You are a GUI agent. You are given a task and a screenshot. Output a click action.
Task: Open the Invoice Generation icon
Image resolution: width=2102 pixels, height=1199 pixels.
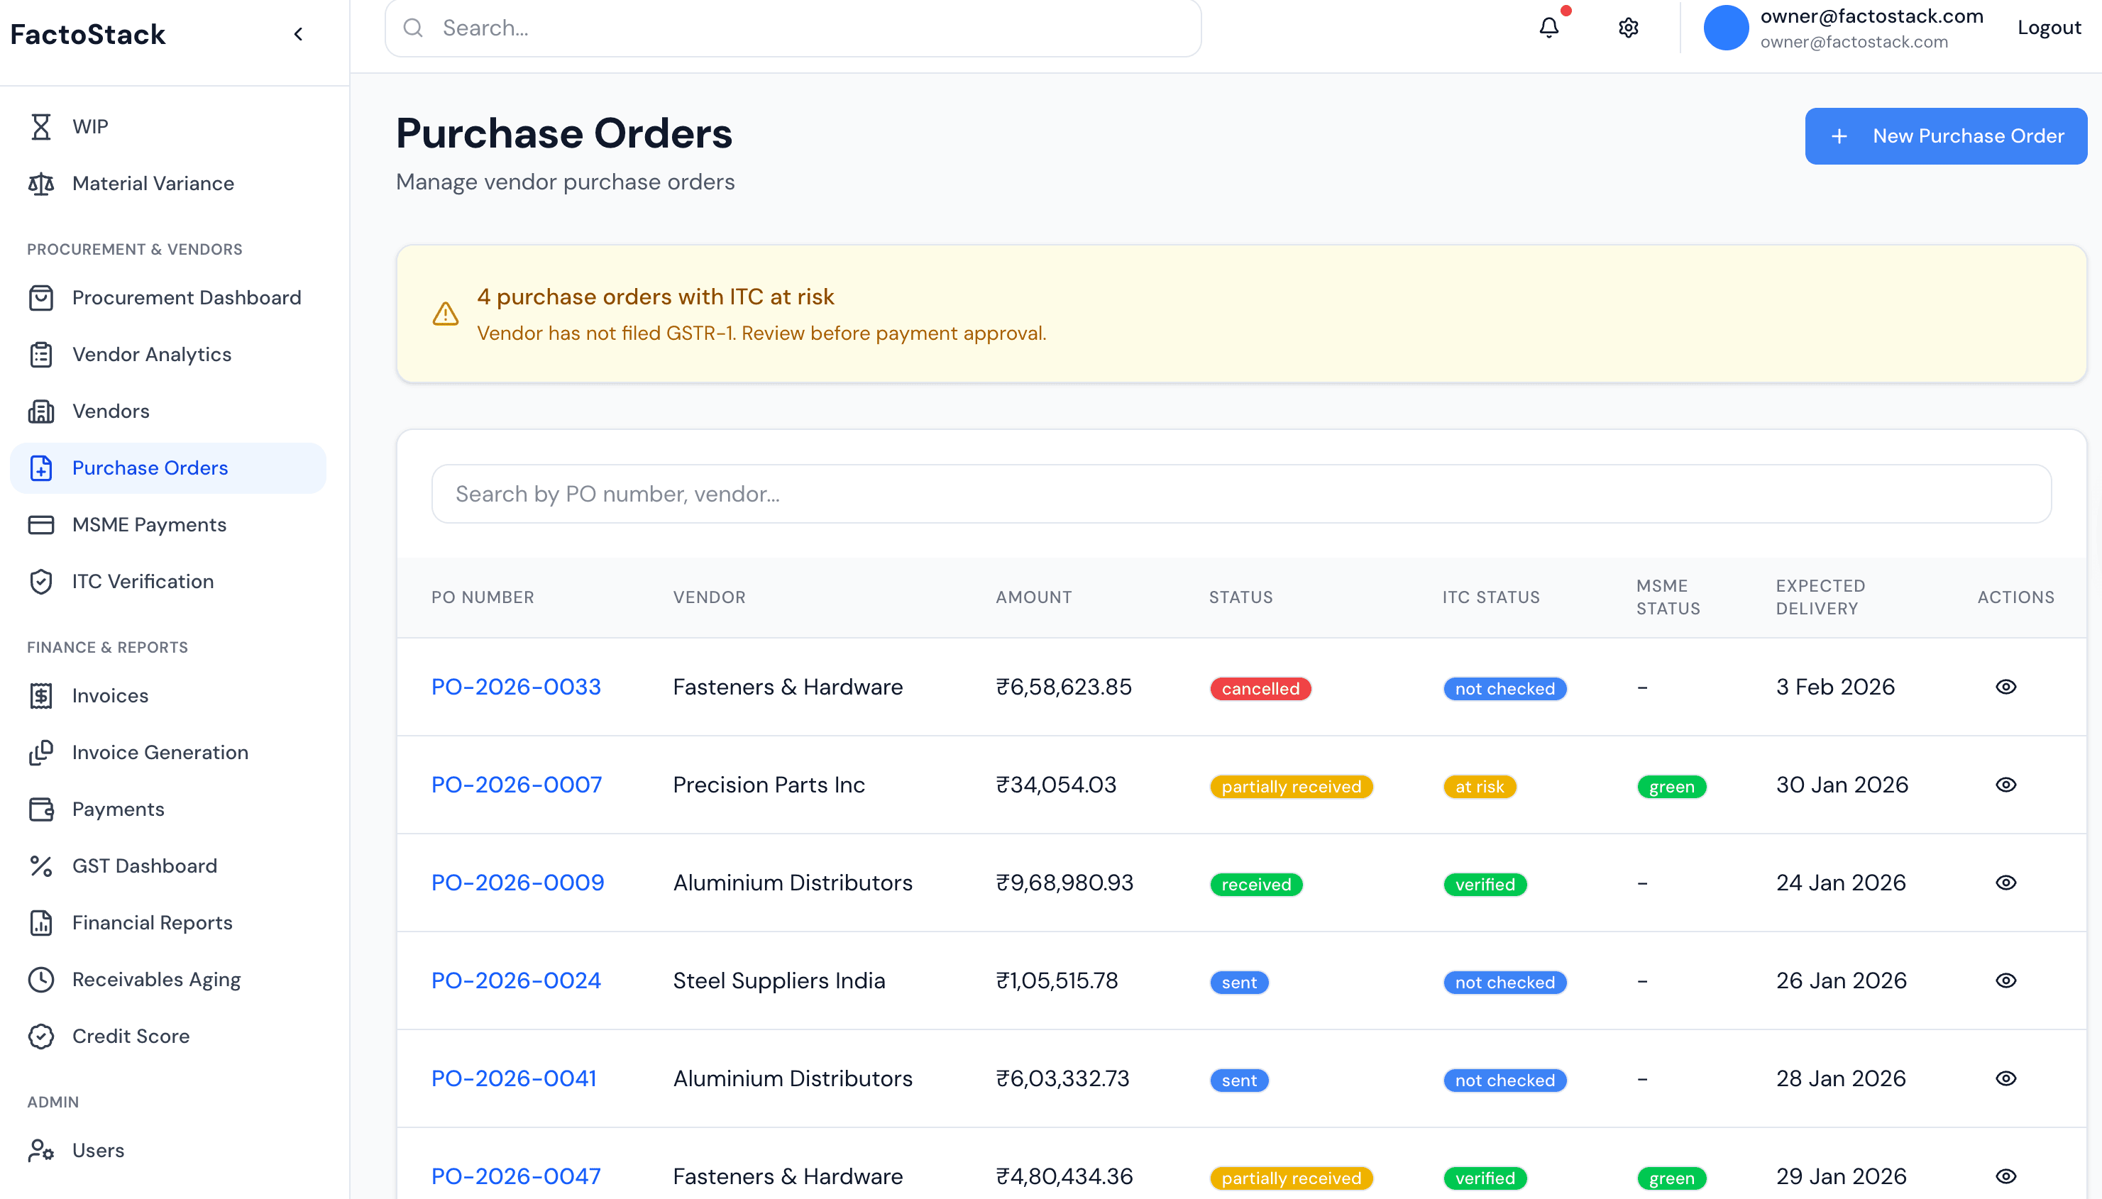click(41, 752)
